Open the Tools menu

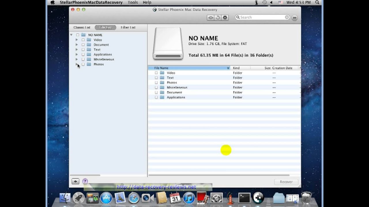[x=133, y=2]
